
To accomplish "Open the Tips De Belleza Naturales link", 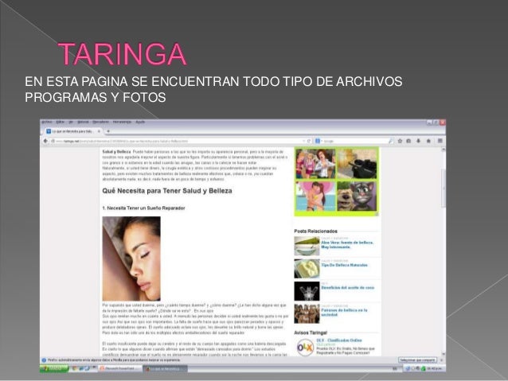I will coord(344,265).
